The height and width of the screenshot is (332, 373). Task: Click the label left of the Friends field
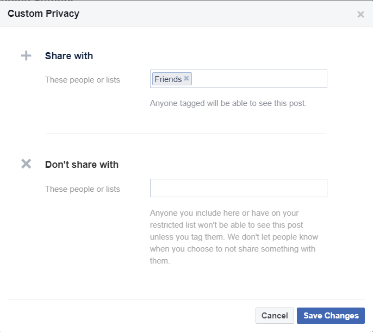83,80
